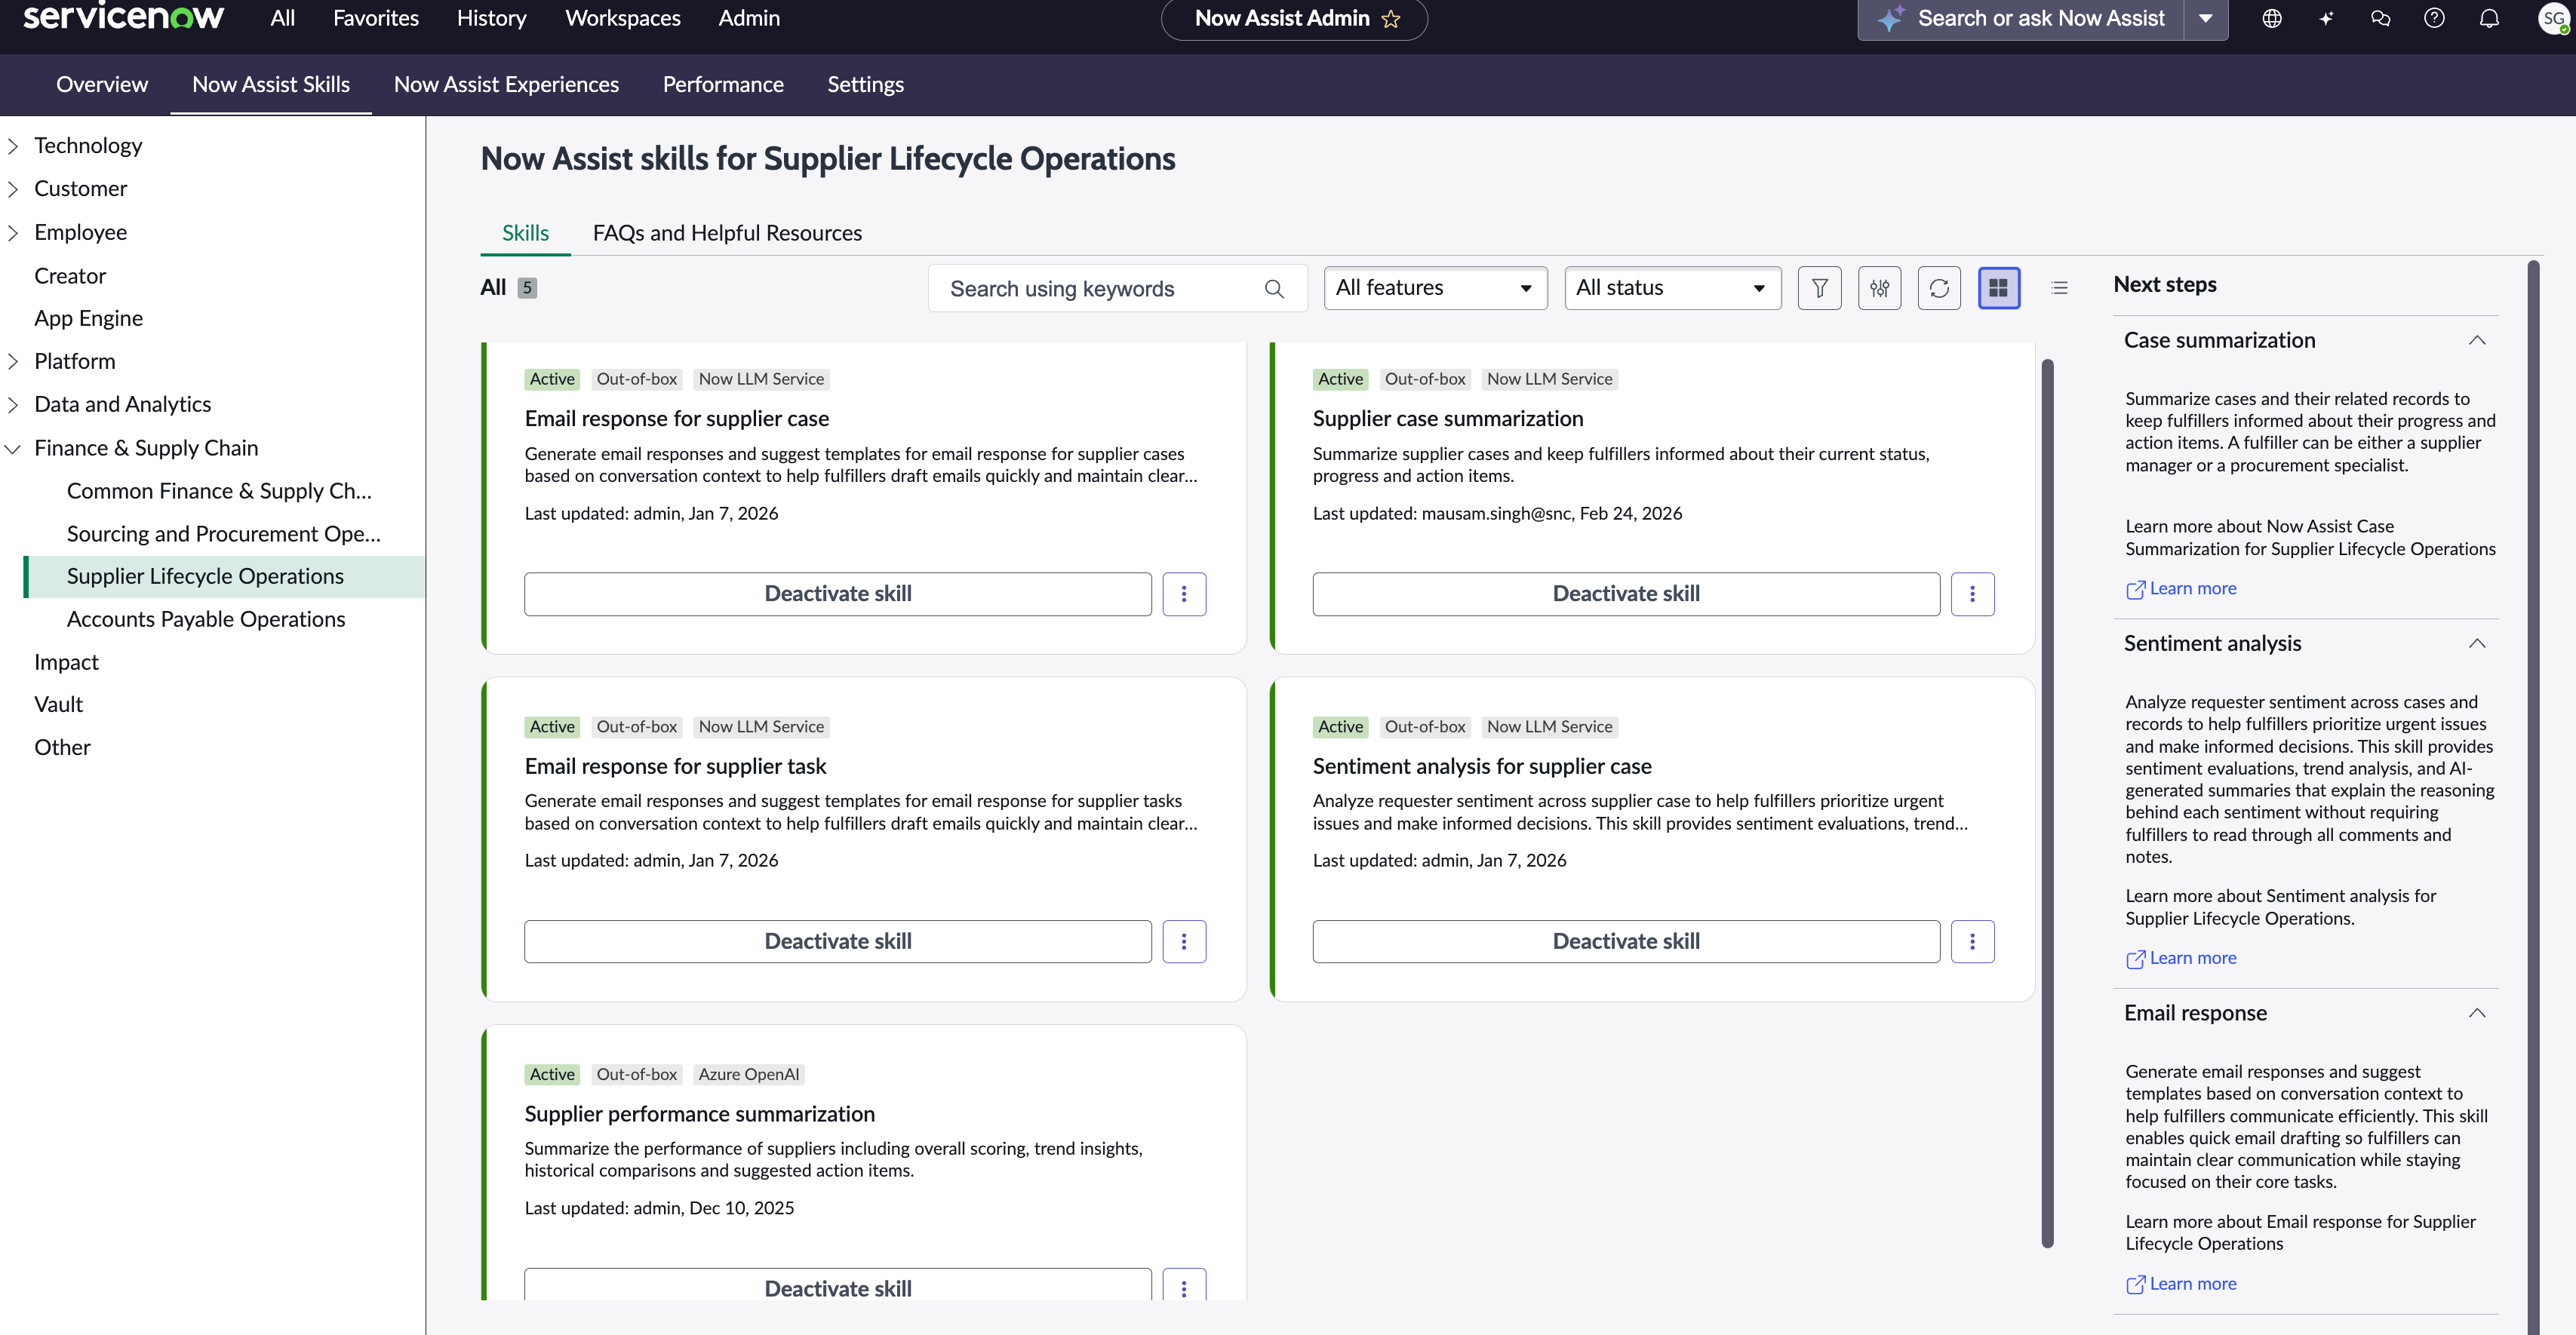Expand the Employee tree node

pos(13,233)
